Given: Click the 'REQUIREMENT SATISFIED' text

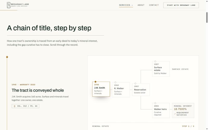Looking at the screenshot, I should (x=183, y=114).
